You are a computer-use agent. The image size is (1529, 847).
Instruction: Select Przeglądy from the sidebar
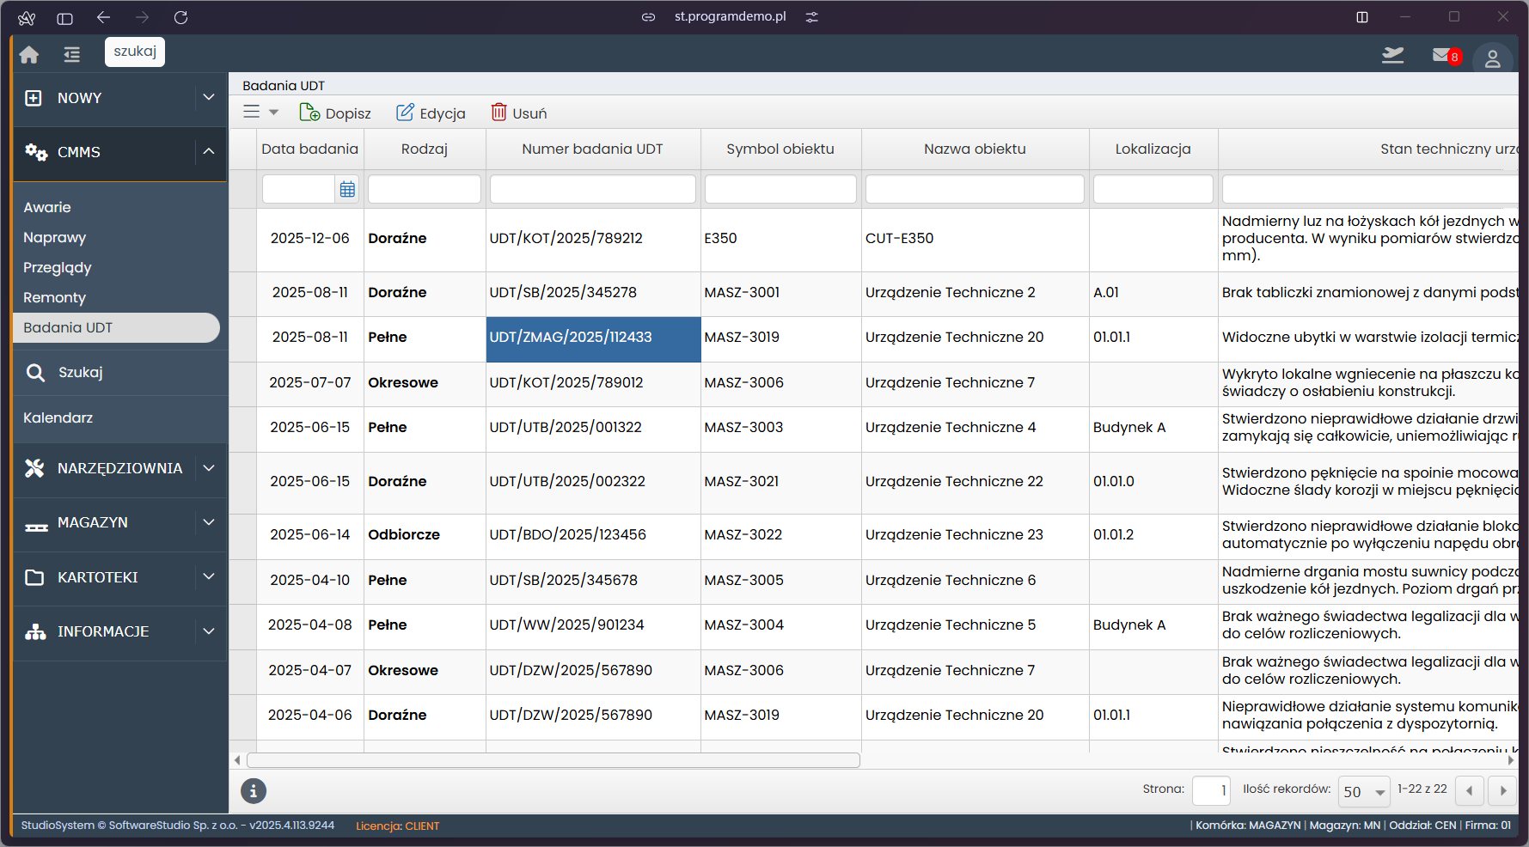(x=58, y=267)
